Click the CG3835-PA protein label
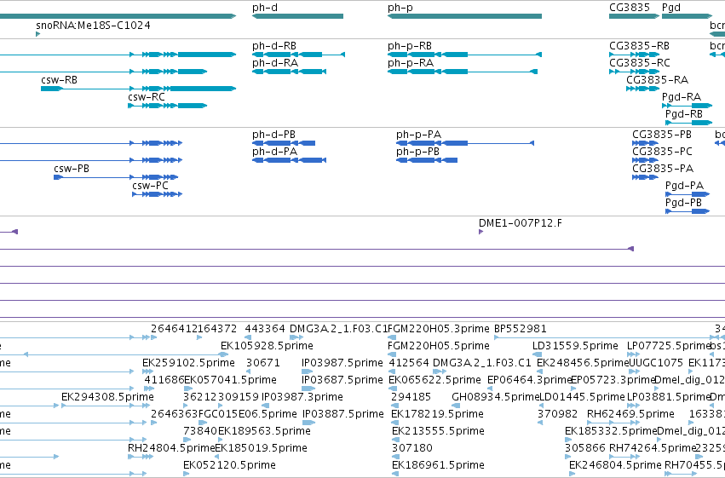 [663, 169]
